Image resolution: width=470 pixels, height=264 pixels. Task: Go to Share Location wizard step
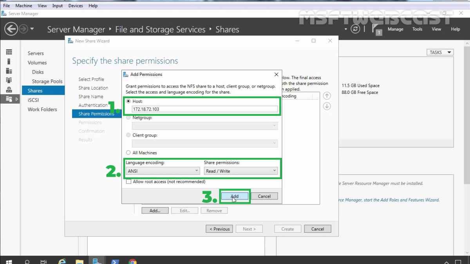click(93, 88)
